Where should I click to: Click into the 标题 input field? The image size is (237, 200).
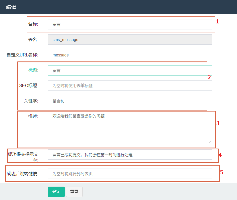click(x=130, y=70)
